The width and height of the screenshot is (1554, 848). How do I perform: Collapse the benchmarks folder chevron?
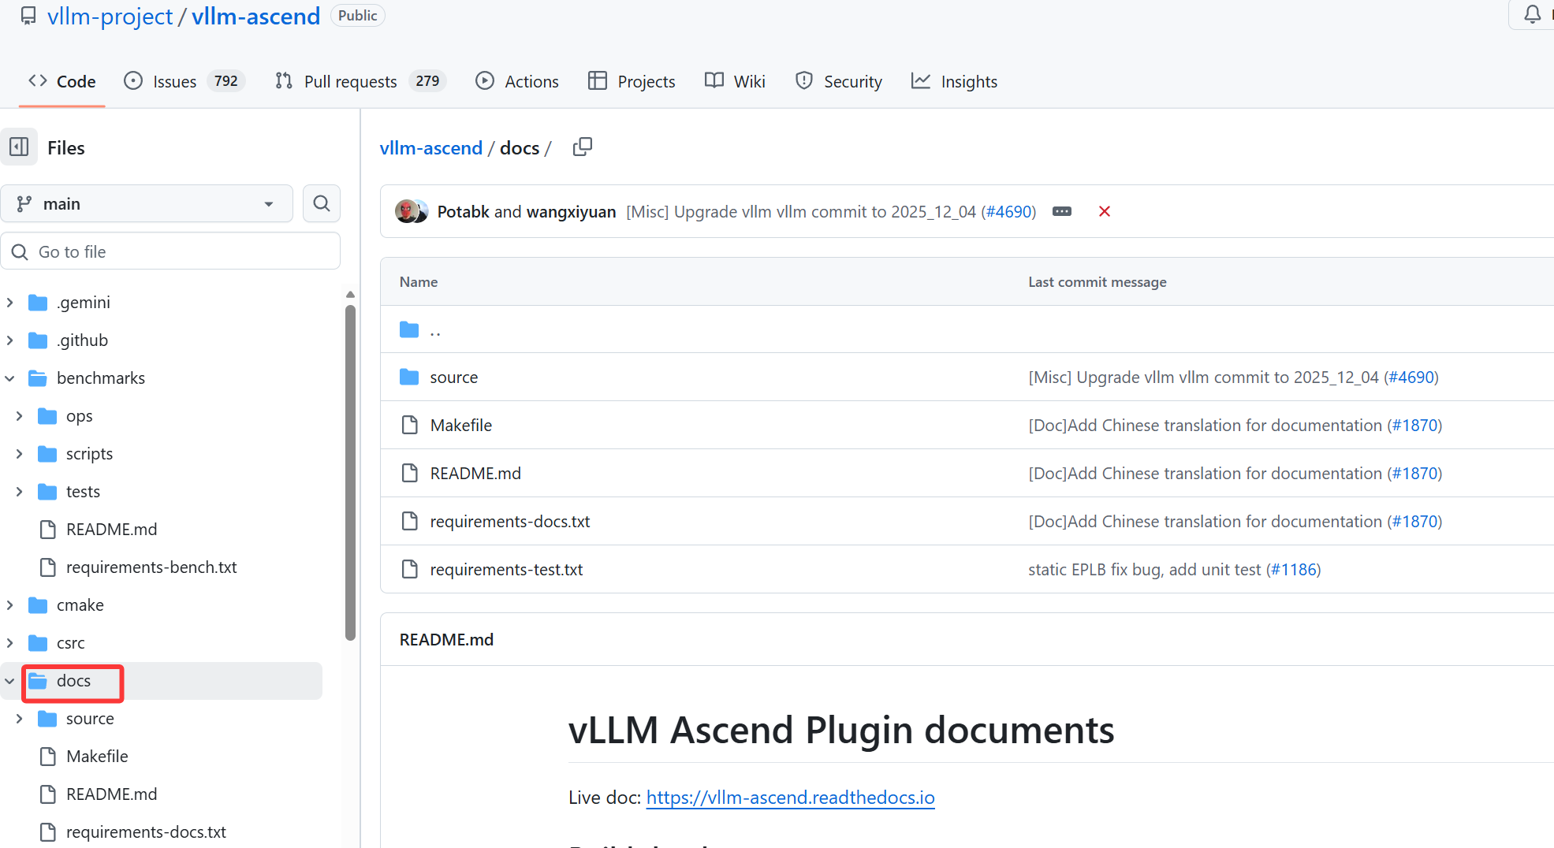pyautogui.click(x=9, y=378)
